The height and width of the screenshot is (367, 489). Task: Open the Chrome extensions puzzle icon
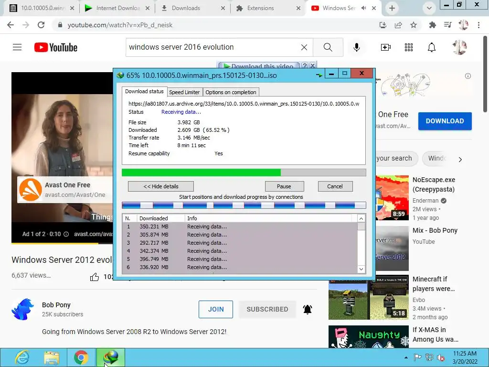coord(432,25)
